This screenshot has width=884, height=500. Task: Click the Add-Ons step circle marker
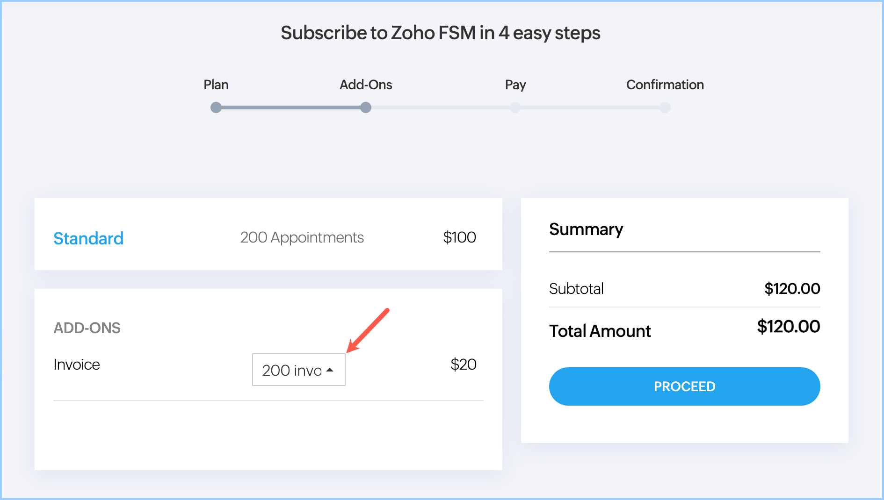click(x=366, y=107)
